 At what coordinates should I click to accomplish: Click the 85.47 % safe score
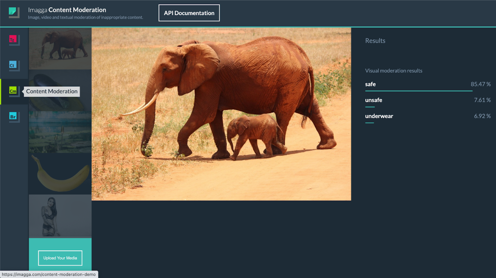coord(480,84)
